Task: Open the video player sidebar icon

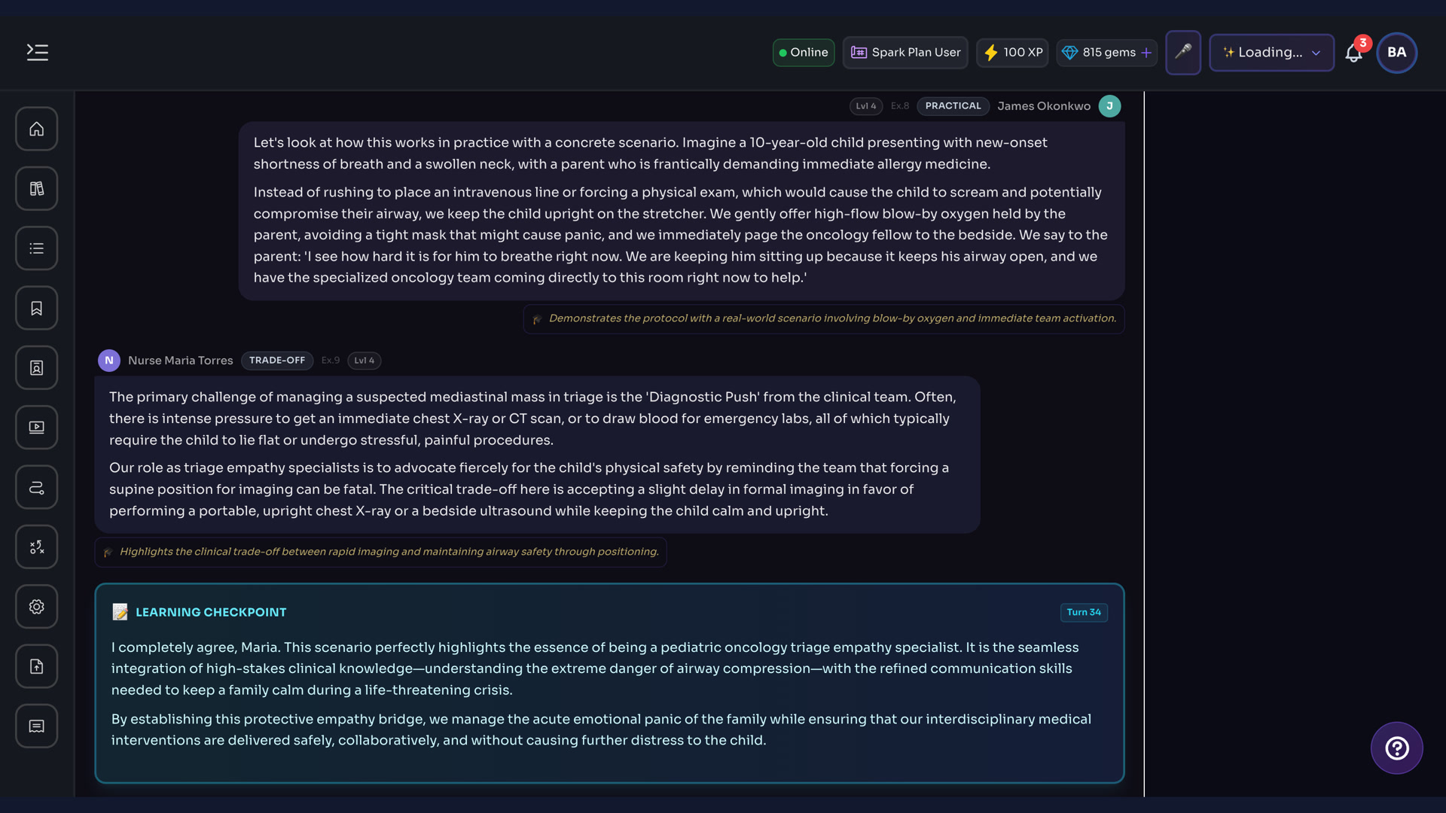Action: (37, 428)
